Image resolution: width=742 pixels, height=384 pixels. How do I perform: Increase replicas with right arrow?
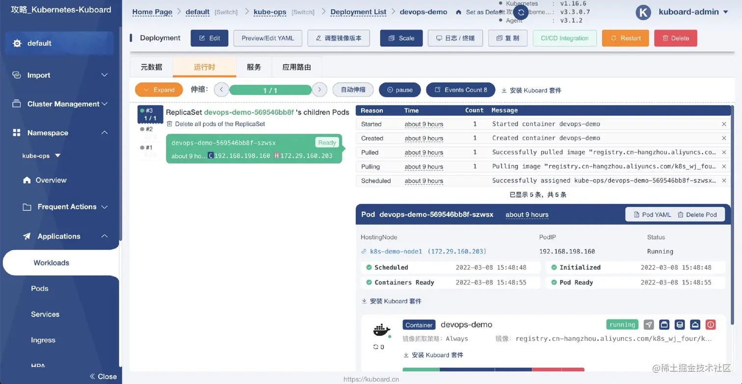point(319,90)
